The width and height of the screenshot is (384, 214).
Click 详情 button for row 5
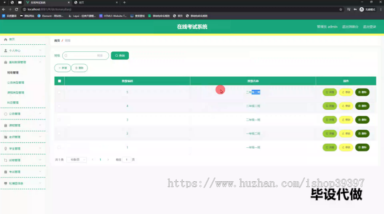coord(330,92)
